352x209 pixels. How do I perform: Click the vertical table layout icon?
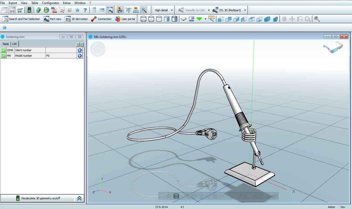coord(94,10)
